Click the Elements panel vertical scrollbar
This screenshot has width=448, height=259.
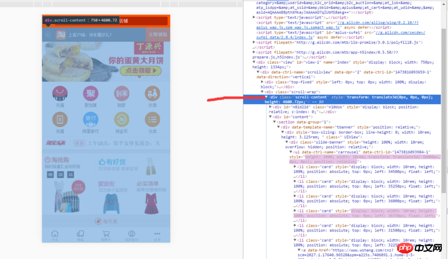point(444,111)
